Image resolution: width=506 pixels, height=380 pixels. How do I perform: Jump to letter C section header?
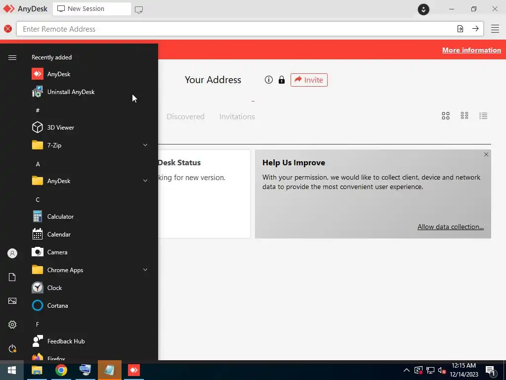(x=38, y=200)
